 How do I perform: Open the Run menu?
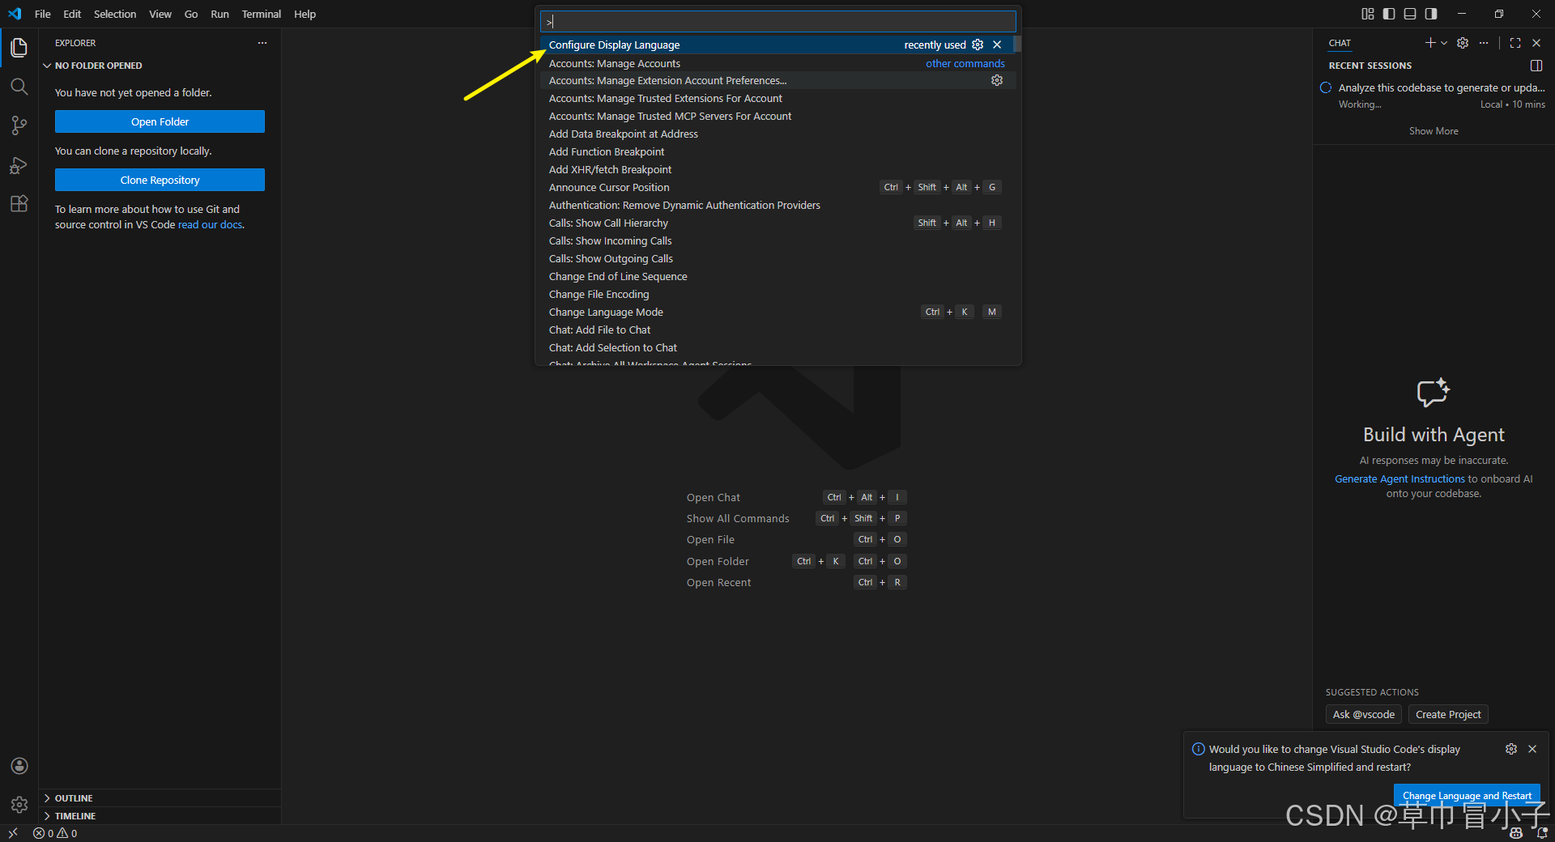pos(219,14)
